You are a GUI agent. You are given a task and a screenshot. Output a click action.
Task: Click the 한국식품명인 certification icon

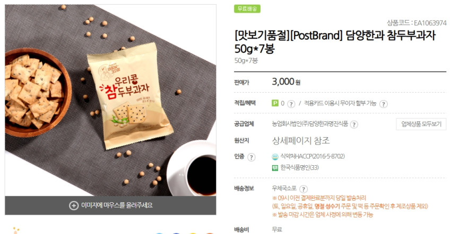[x=275, y=168]
